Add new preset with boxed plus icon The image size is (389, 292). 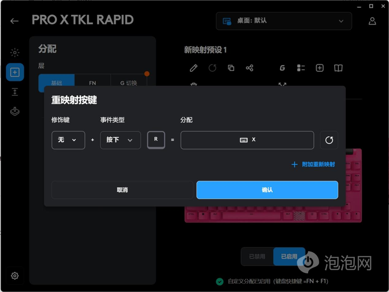pyautogui.click(x=320, y=68)
